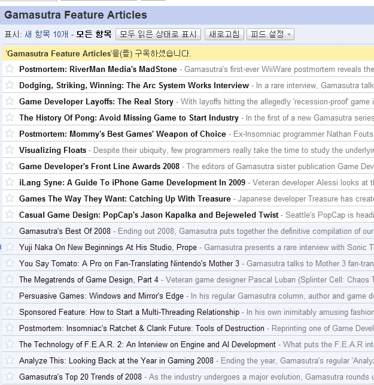The height and width of the screenshot is (385, 374).
Task: Open The History Of Pong article title
Action: (129, 118)
